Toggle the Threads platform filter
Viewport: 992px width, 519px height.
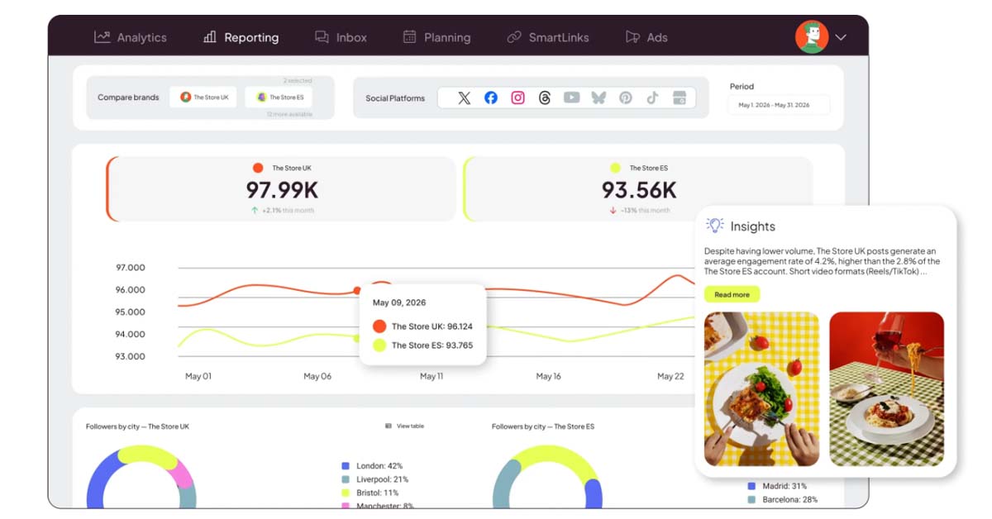pos(544,98)
